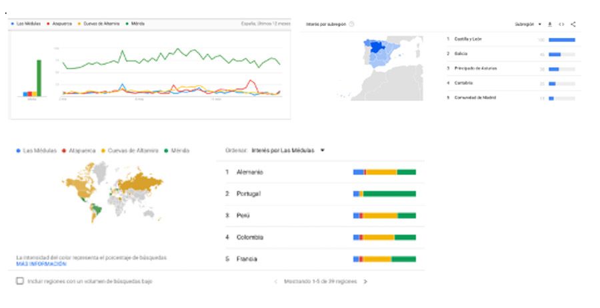
Task: Go to previous page of regions
Action: tap(276, 281)
